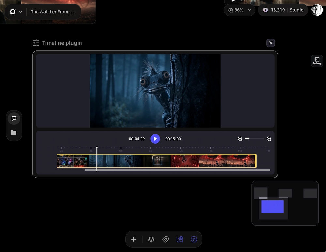326x252 pixels.
Task: Zoom out the timeline with minus magnifier
Action: pos(240,139)
